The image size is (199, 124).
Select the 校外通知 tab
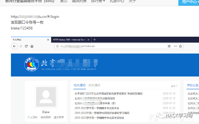tap(94, 85)
